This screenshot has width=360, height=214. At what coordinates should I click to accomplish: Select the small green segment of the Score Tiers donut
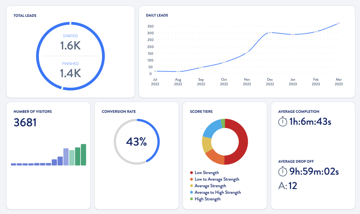coord(223,123)
